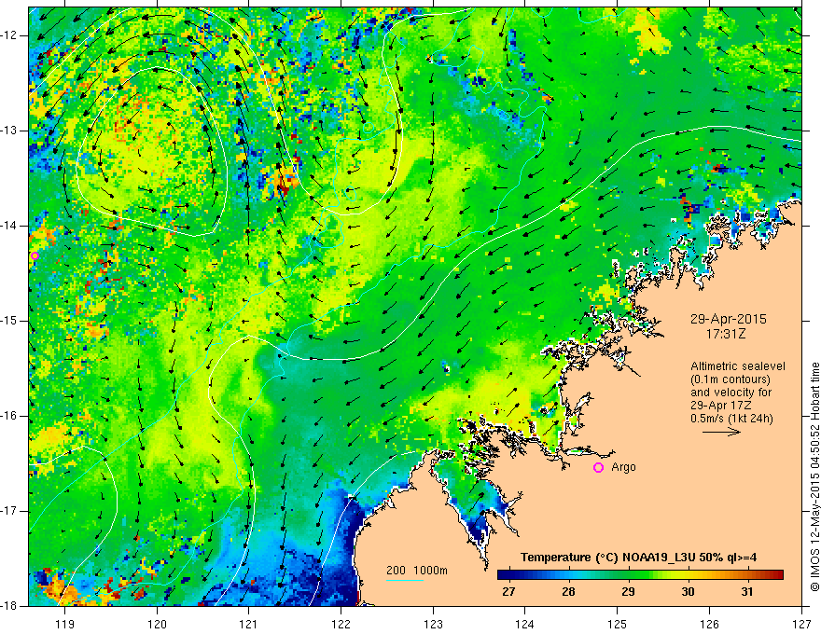Click the 200 1000m bathymetry legend label
This screenshot has width=821, height=634.
pos(417,571)
